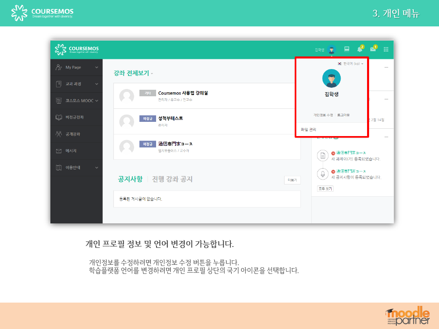Open the 한국어 (ko) language dropdown
Image resolution: width=439 pixels, height=329 pixels.
click(351, 64)
